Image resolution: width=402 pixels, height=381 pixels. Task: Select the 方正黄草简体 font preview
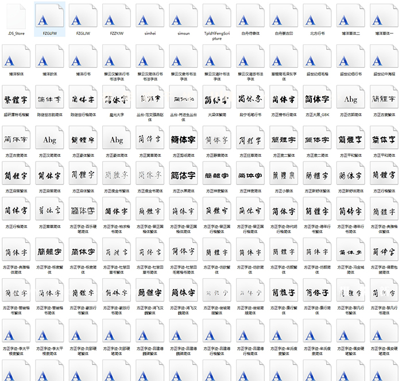(x=150, y=138)
